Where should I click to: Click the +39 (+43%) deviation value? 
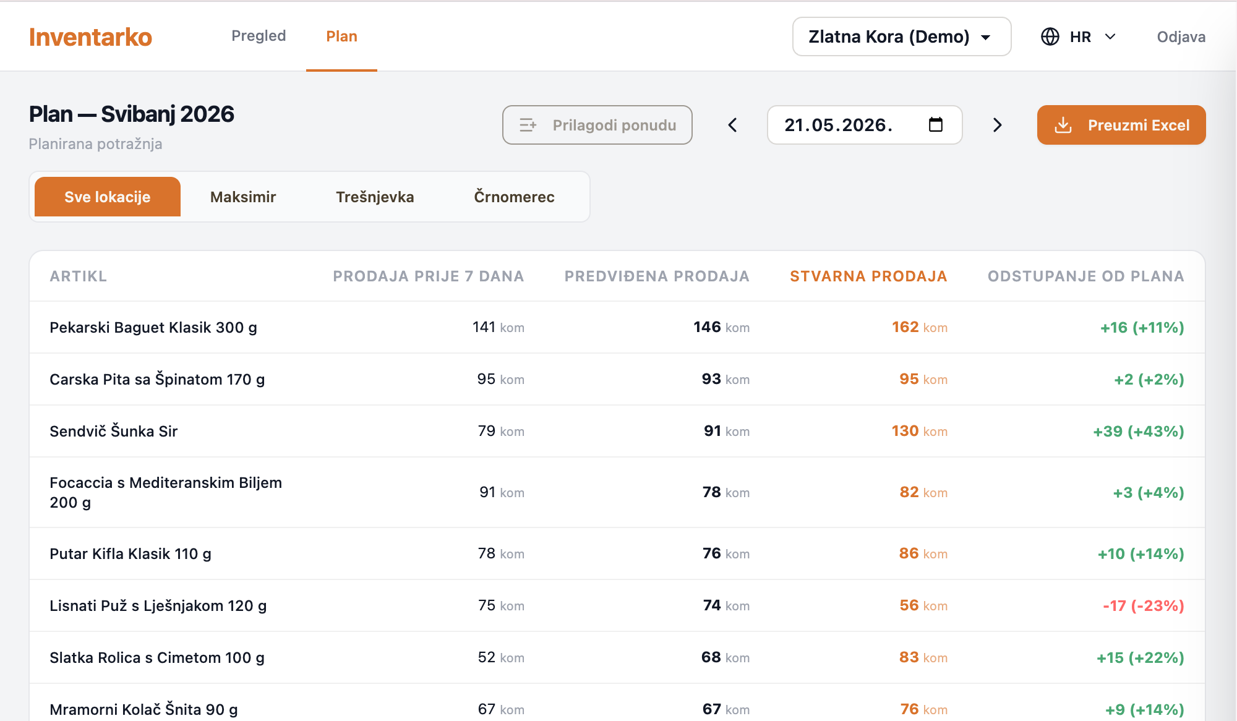(x=1138, y=431)
